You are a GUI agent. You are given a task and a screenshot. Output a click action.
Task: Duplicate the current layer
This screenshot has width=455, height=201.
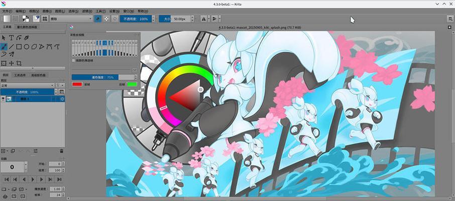(13, 151)
